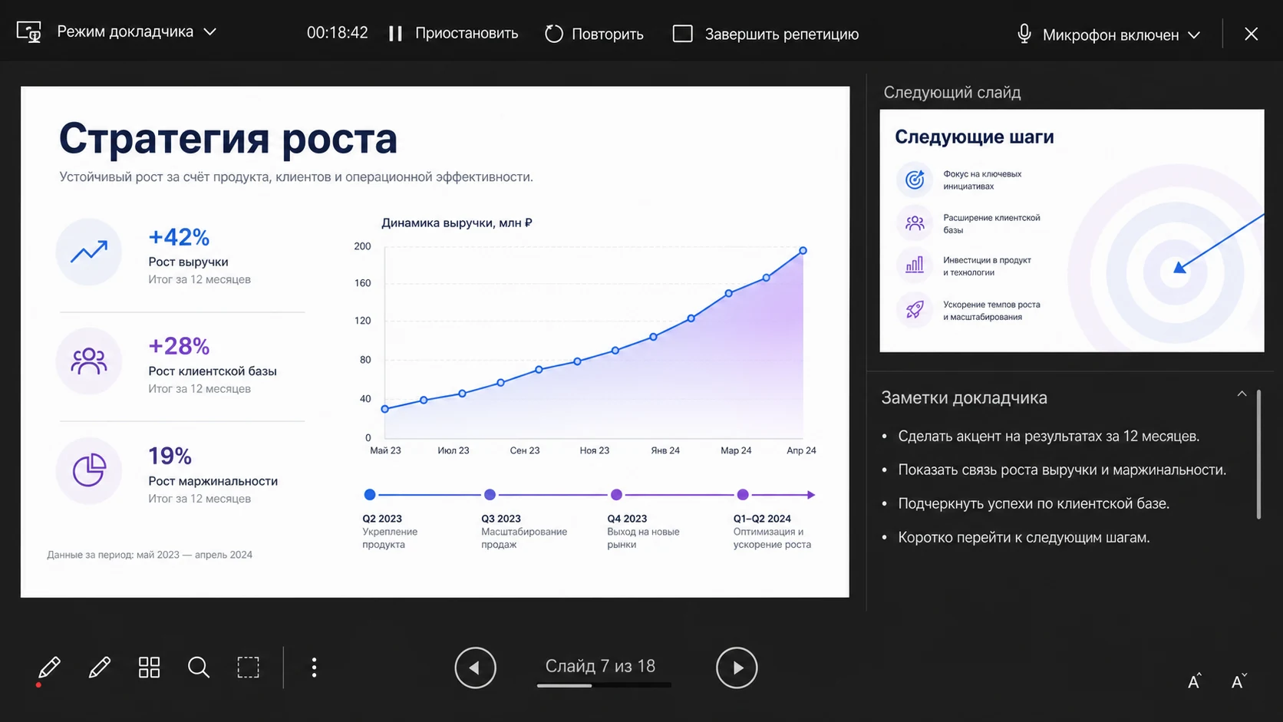
Task: Click the '19%' margin growth value
Action: tap(170, 456)
